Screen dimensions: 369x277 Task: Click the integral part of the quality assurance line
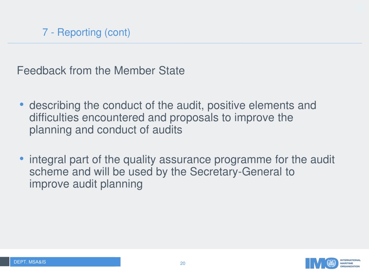click(x=182, y=159)
